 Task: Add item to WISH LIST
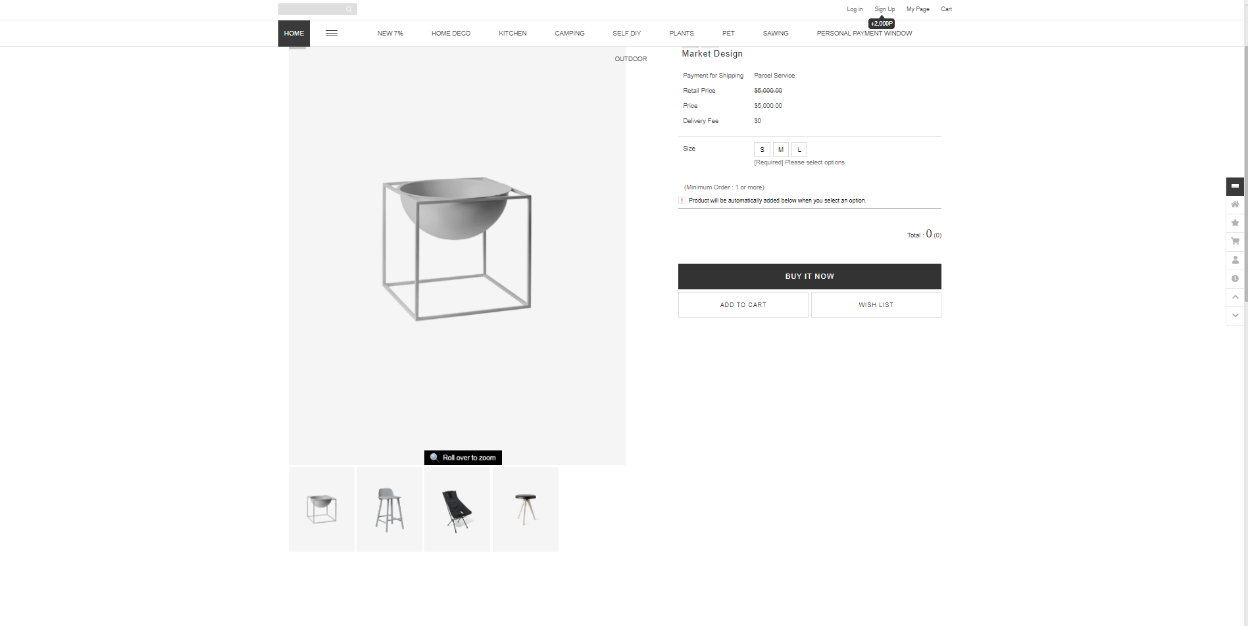click(876, 305)
